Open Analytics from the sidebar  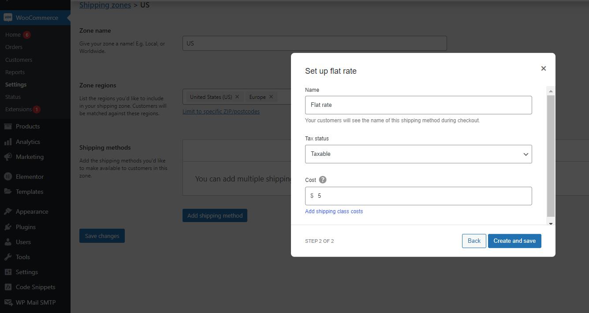pos(28,142)
